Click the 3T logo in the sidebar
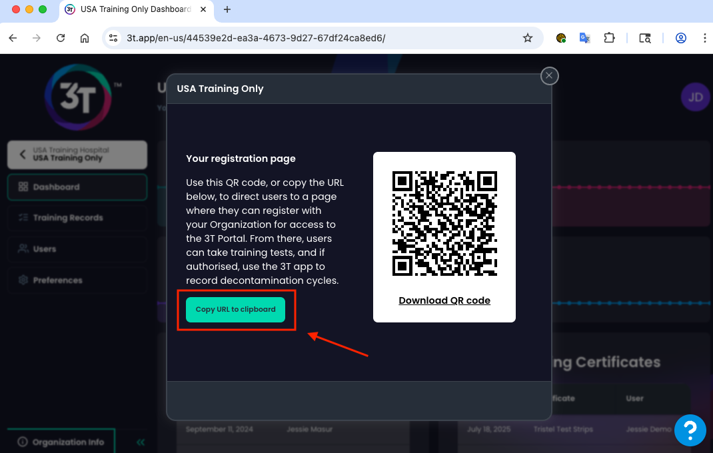This screenshot has width=713, height=453. point(78,97)
